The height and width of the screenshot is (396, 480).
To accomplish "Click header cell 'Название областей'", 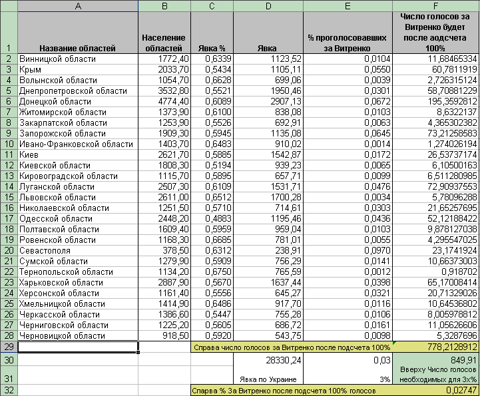I will (78, 33).
